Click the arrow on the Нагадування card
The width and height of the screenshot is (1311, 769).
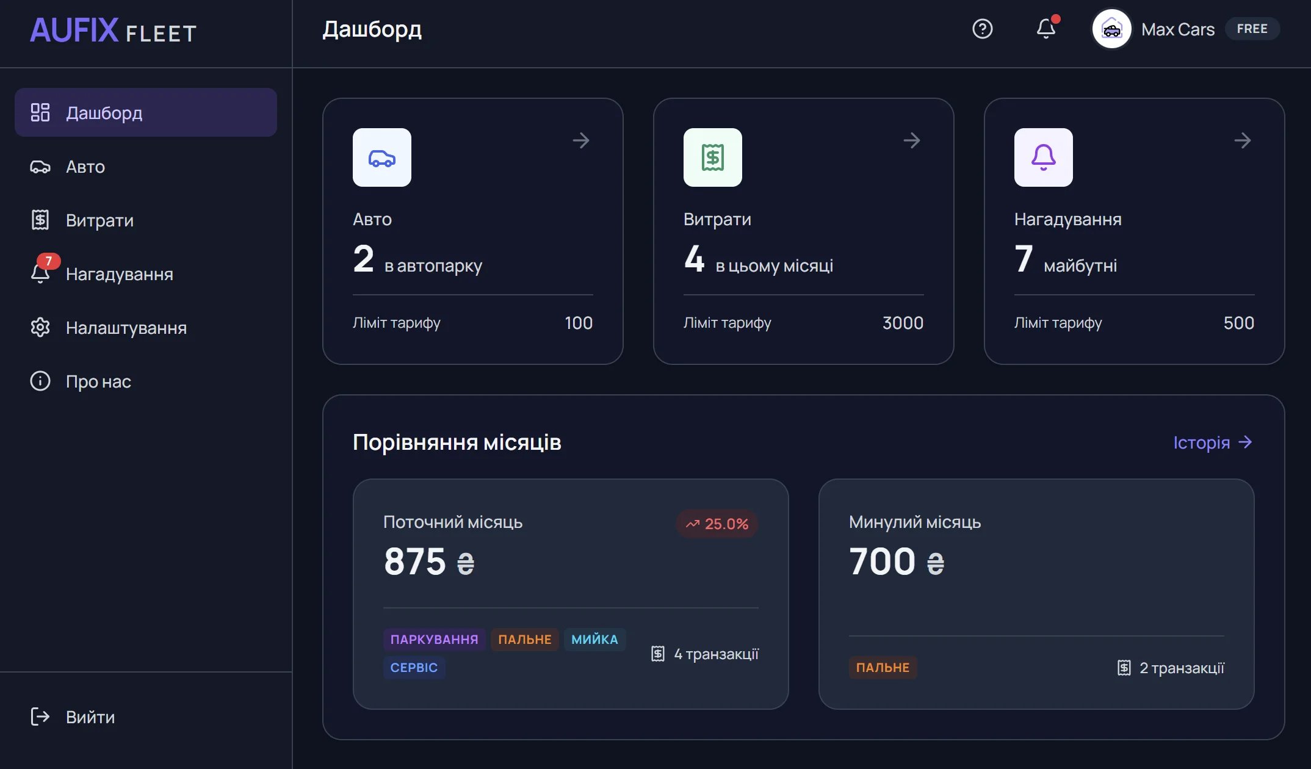[1243, 140]
